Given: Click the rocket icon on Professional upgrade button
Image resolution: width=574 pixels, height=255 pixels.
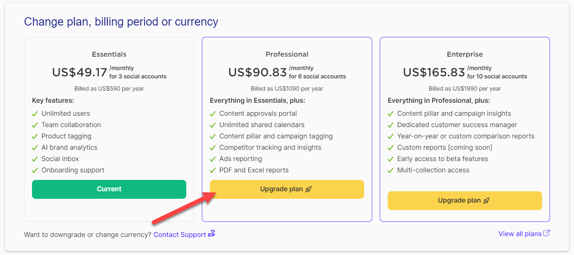Looking at the screenshot, I should click(309, 189).
